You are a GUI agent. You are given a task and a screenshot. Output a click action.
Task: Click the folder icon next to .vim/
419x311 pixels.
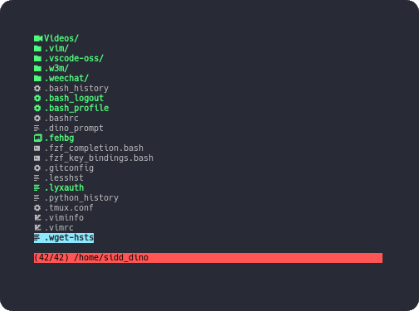[x=37, y=49]
